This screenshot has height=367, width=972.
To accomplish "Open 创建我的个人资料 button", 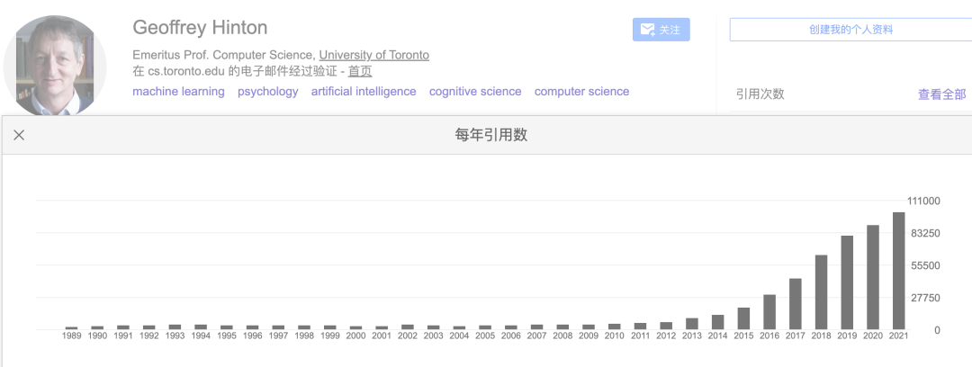I will point(850,30).
